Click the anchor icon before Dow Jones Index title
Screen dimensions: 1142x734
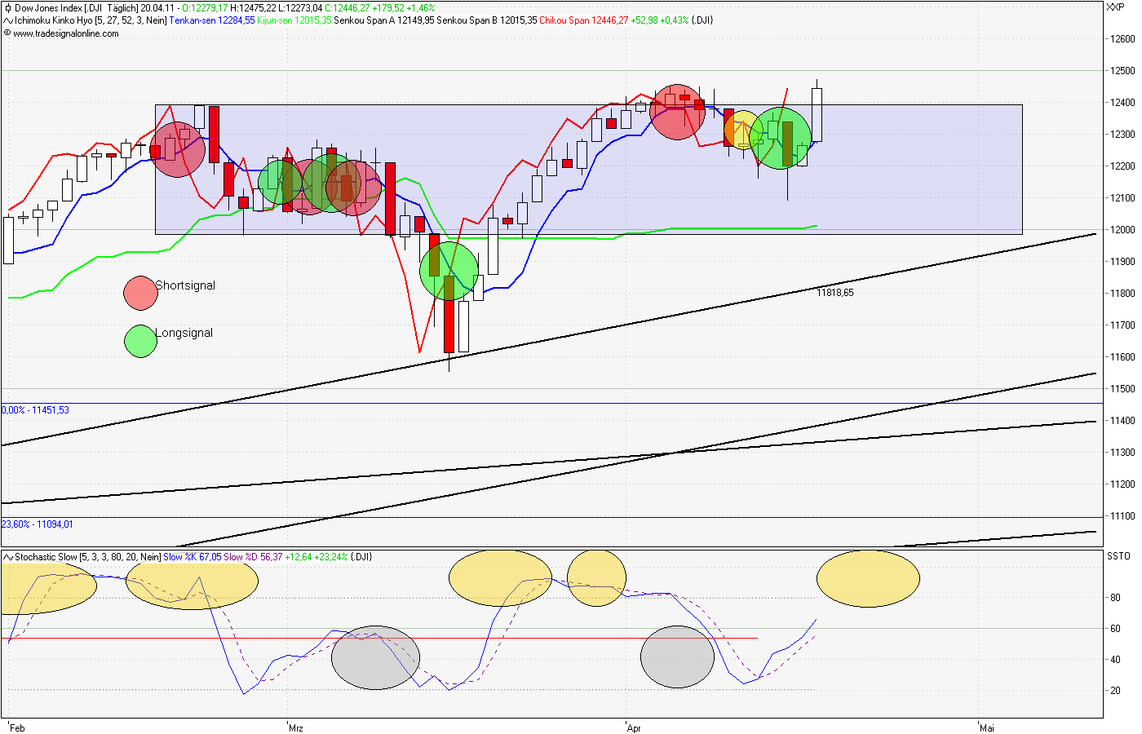7,7
